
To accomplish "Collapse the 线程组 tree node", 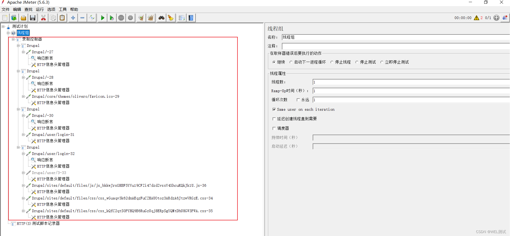I will point(8,33).
